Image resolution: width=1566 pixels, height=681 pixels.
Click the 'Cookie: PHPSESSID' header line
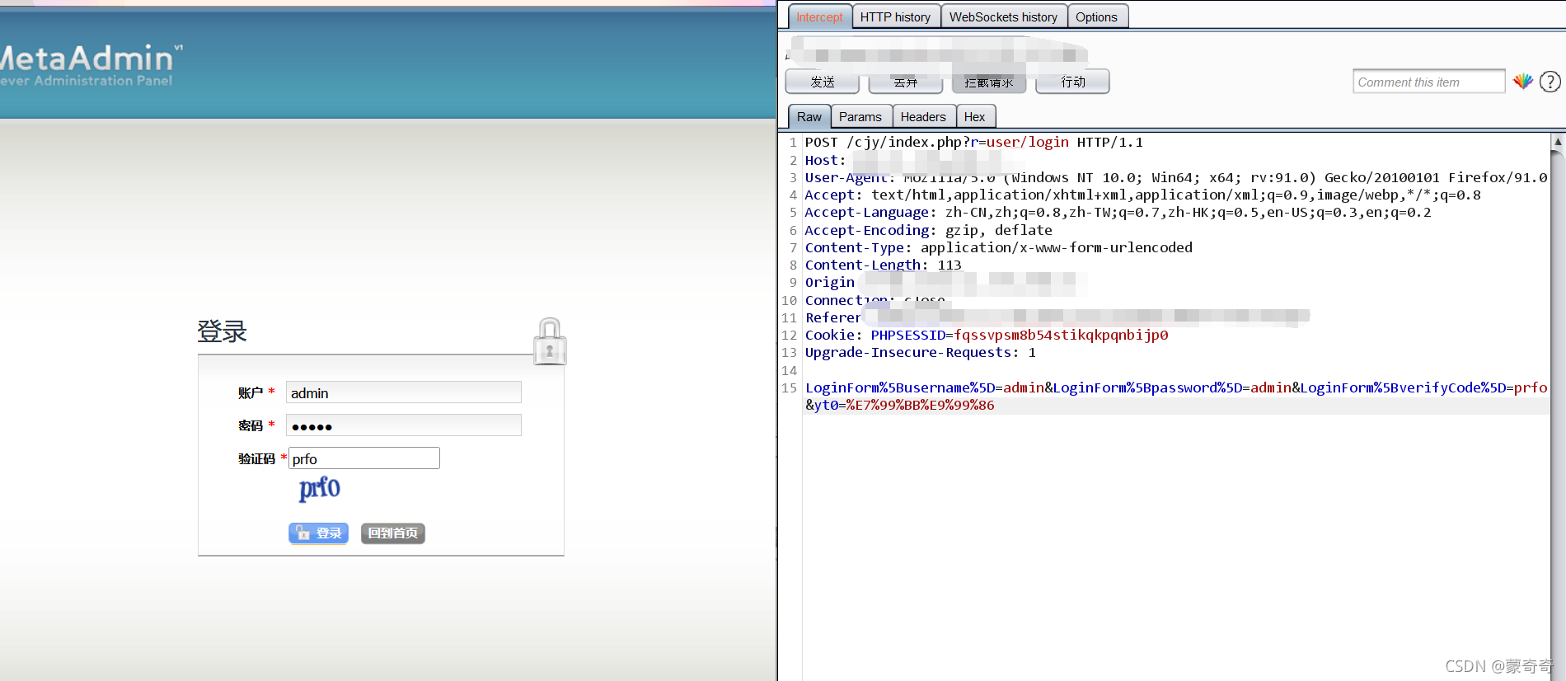(986, 335)
